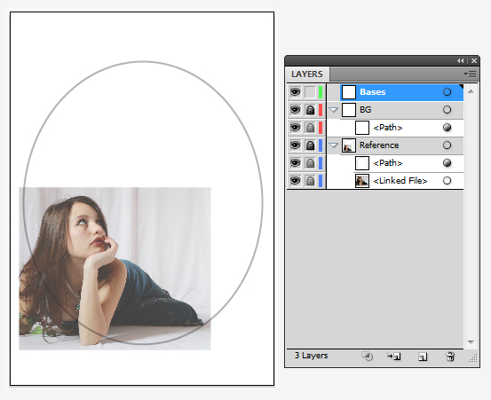
Task: Collapse the Reference layer disclosure triangle
Action: 334,145
